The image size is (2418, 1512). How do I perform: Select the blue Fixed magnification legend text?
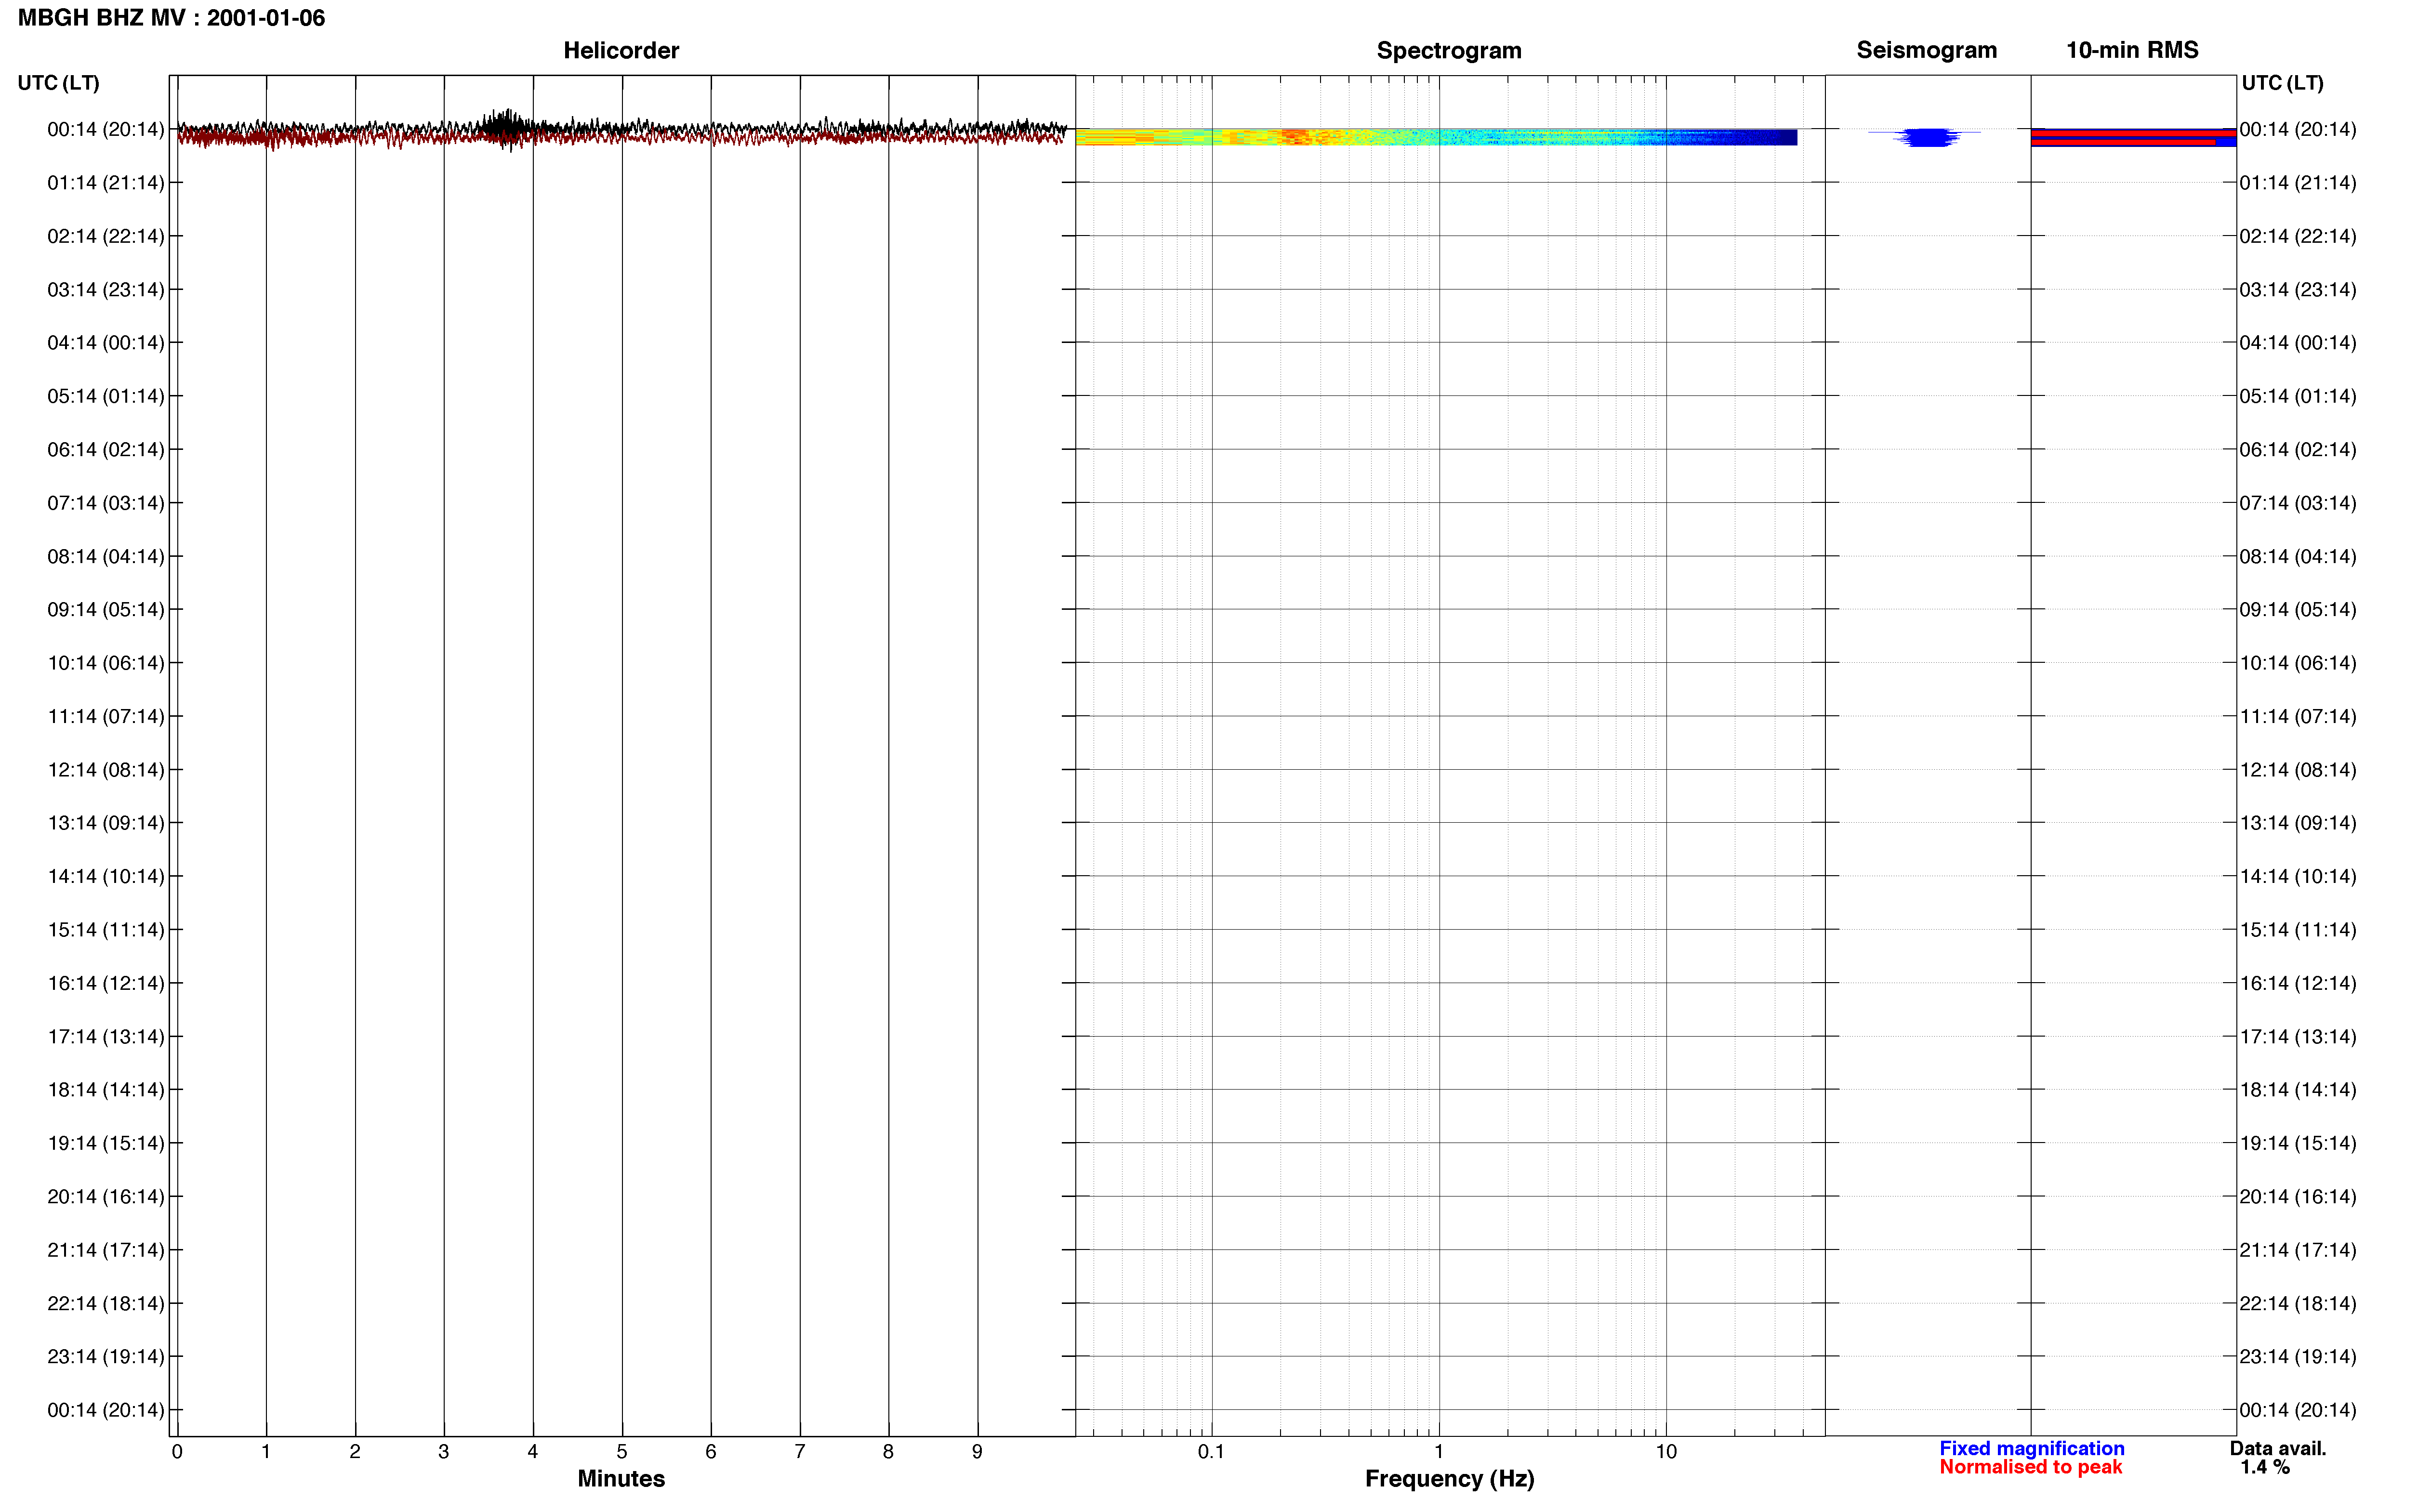point(2031,1448)
